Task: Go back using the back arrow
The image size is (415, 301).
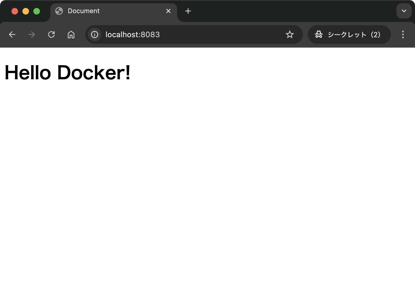Action: click(12, 34)
